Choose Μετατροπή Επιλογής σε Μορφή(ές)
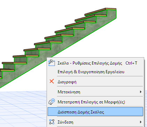The width and height of the screenshot is (147, 127). pyautogui.click(x=96, y=102)
